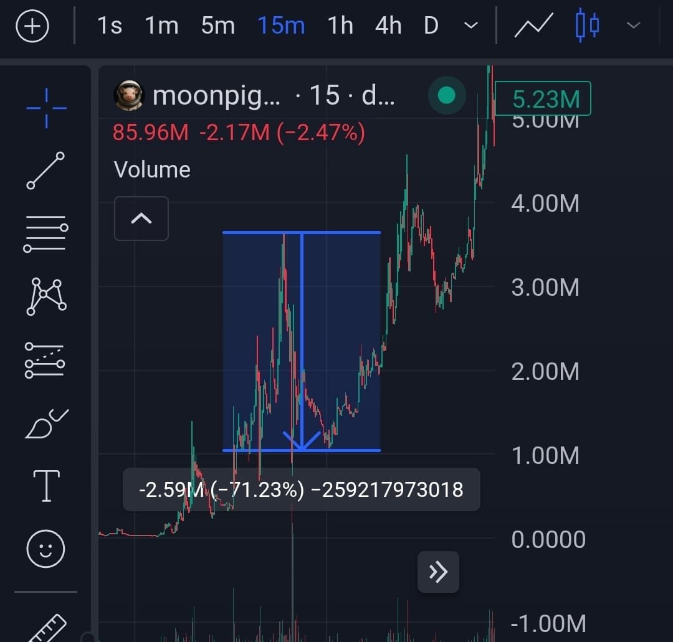Viewport: 673px width, 642px height.
Task: Click the 4.00M price axis label
Action: point(545,203)
